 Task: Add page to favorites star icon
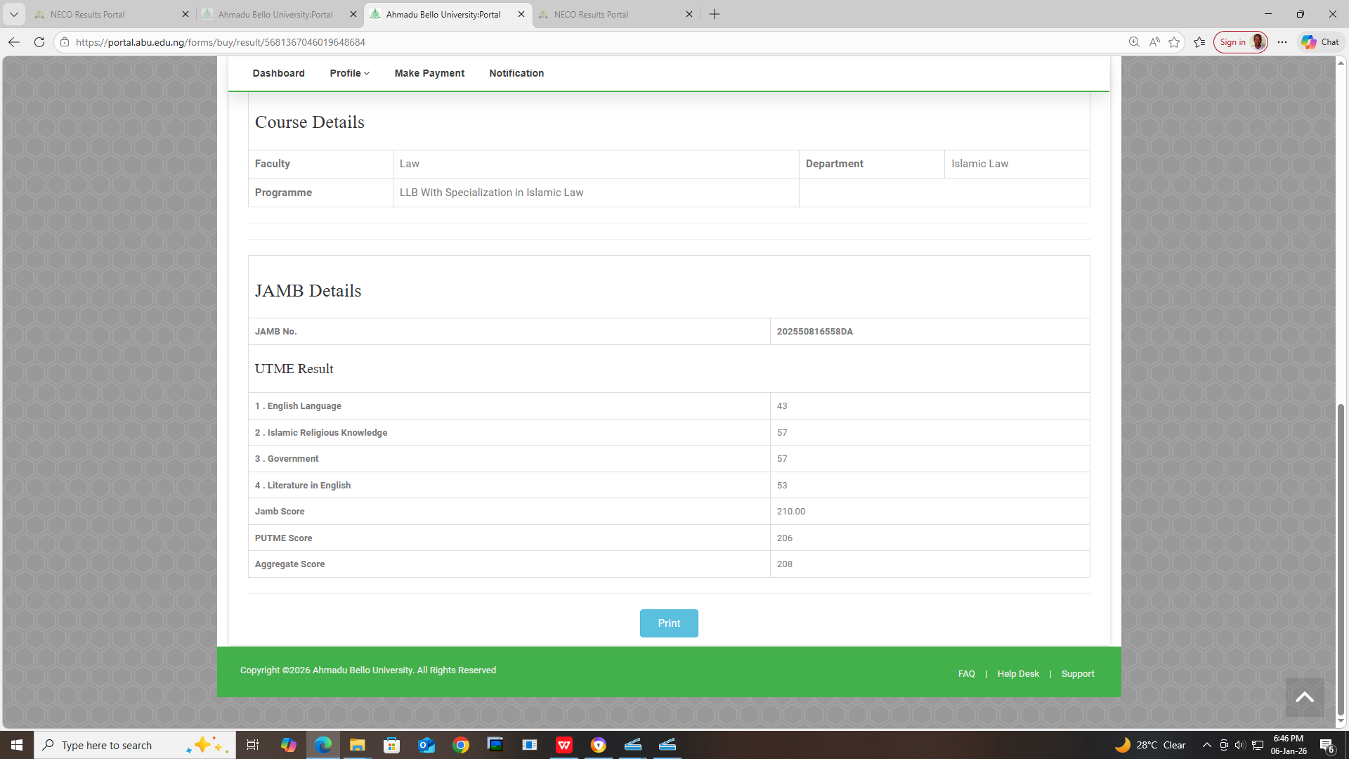pos(1174,42)
